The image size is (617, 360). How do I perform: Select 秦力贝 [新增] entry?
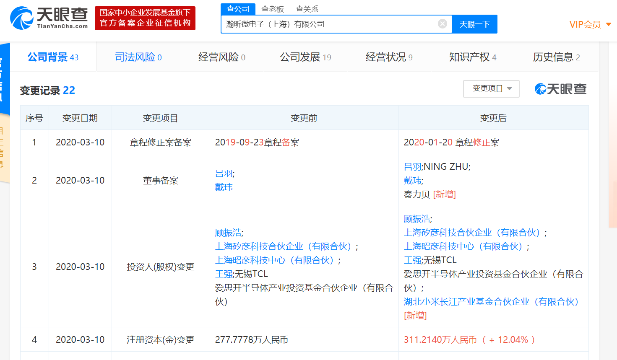click(x=430, y=194)
